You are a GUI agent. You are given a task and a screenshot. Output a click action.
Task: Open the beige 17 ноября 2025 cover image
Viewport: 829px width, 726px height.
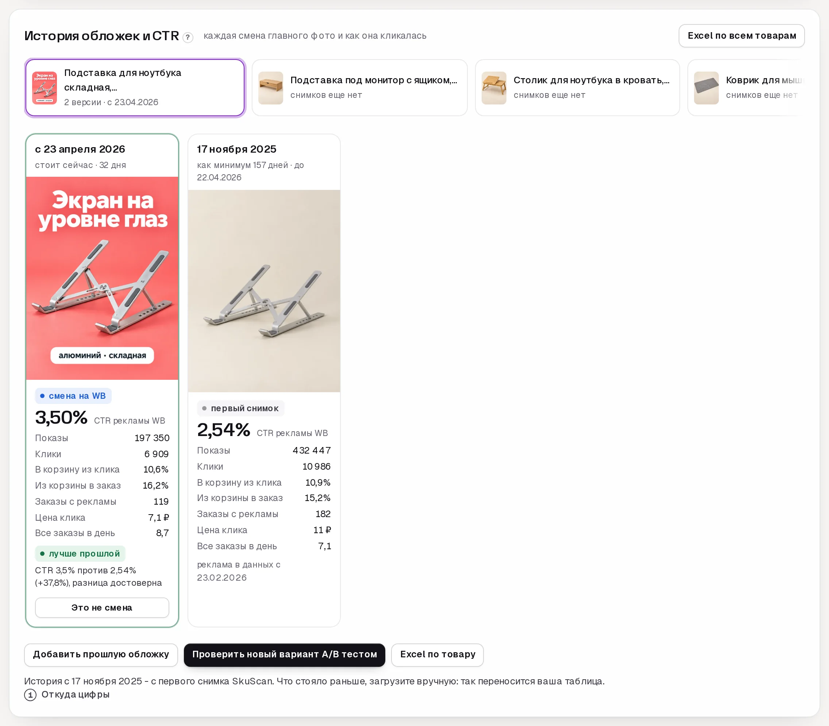[264, 291]
